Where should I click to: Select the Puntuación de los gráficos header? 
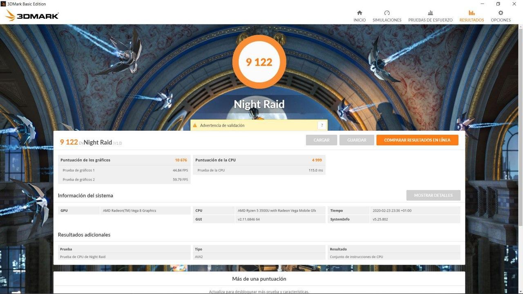pos(85,160)
